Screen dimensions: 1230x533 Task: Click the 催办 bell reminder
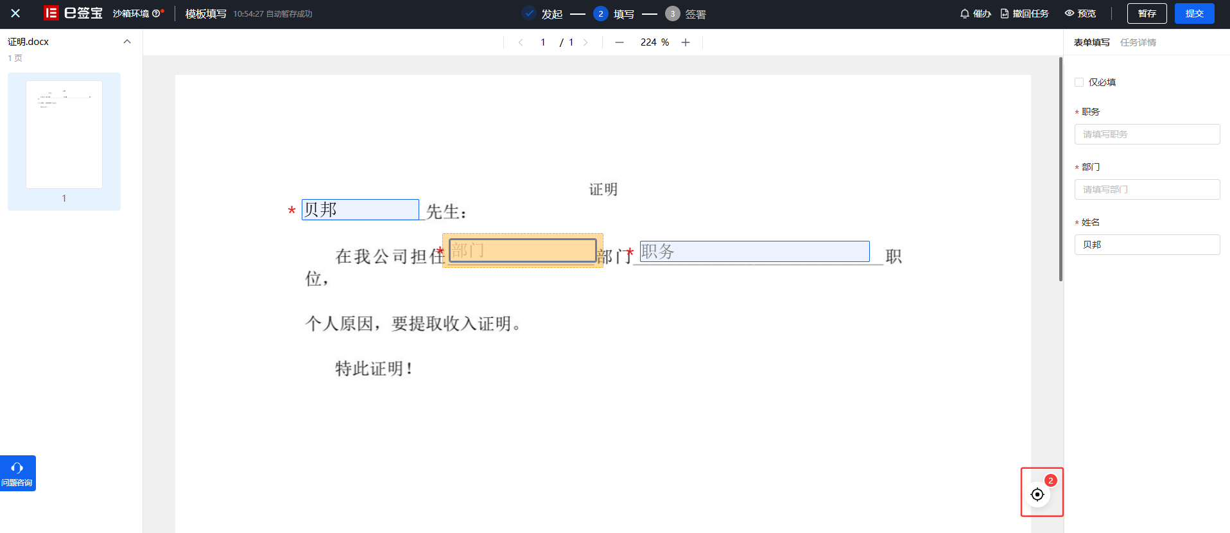click(x=975, y=13)
